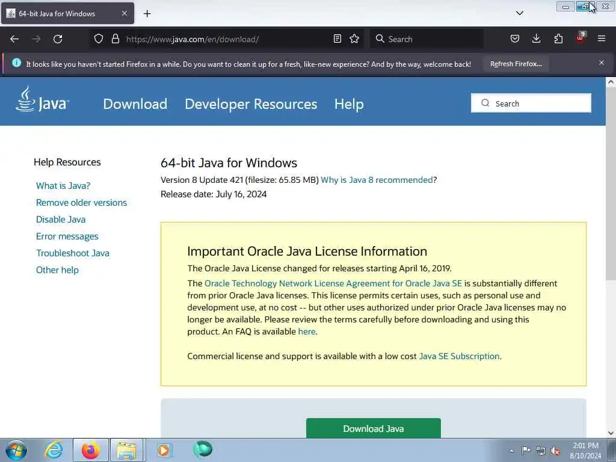Click the green round taskbar application icon
Screen dimensions: 616x462
tap(202, 449)
